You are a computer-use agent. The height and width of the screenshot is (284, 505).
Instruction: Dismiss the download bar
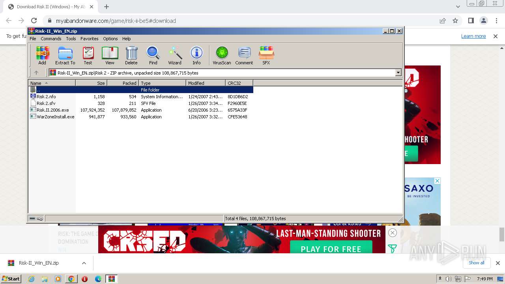click(498, 263)
